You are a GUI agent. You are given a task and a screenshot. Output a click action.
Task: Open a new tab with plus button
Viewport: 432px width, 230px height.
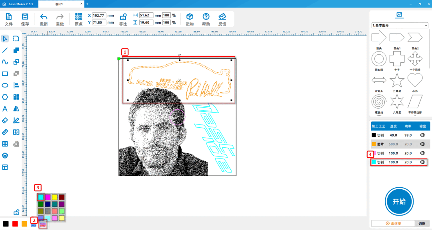click(87, 4)
